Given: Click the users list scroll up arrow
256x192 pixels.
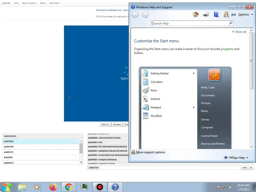Looking at the screenshot, I should [x=81, y=141].
